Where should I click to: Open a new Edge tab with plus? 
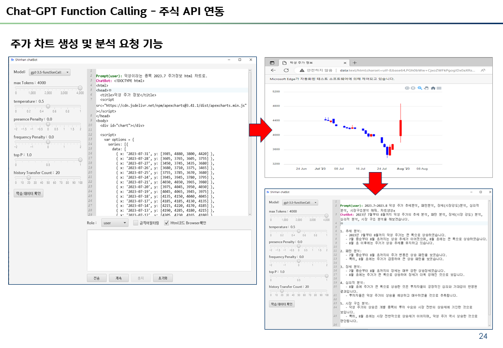[x=355, y=63]
